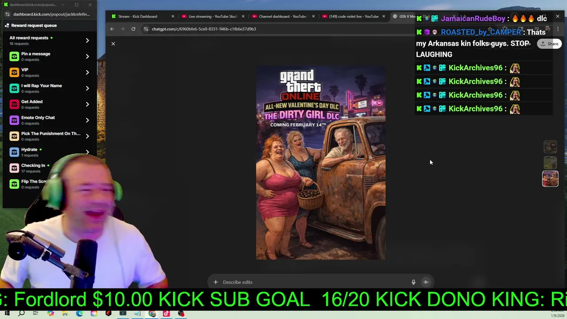This screenshot has width=567, height=319.
Task: Expand All reward requests chevron
Action: (x=87, y=40)
